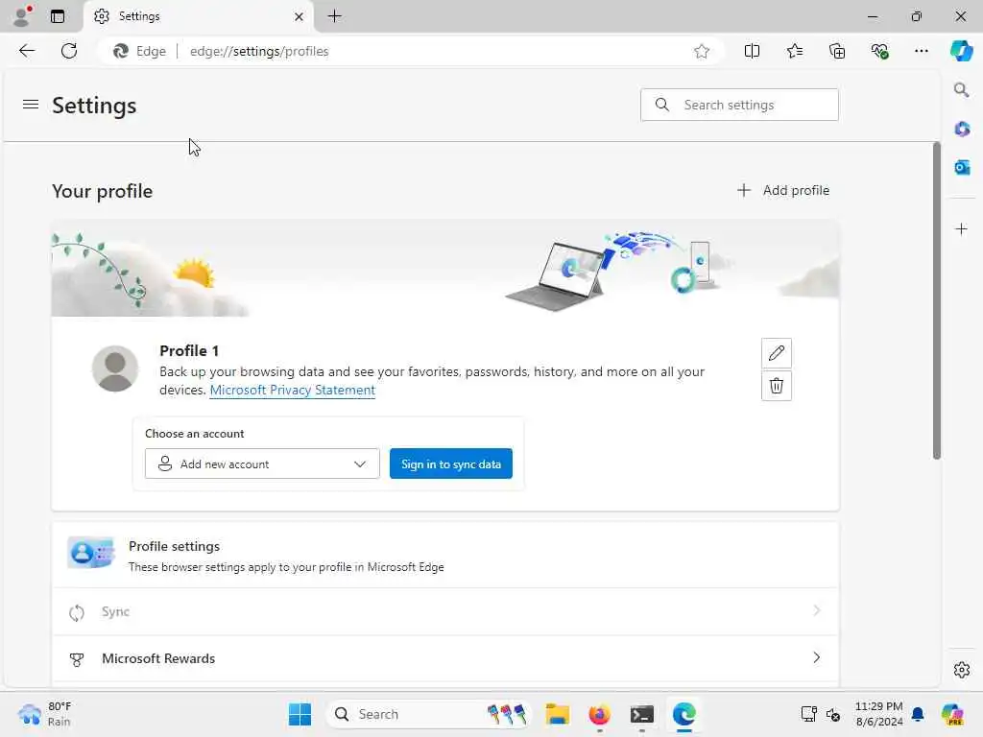Click Add profile
The height and width of the screenshot is (737, 983).
click(x=783, y=191)
